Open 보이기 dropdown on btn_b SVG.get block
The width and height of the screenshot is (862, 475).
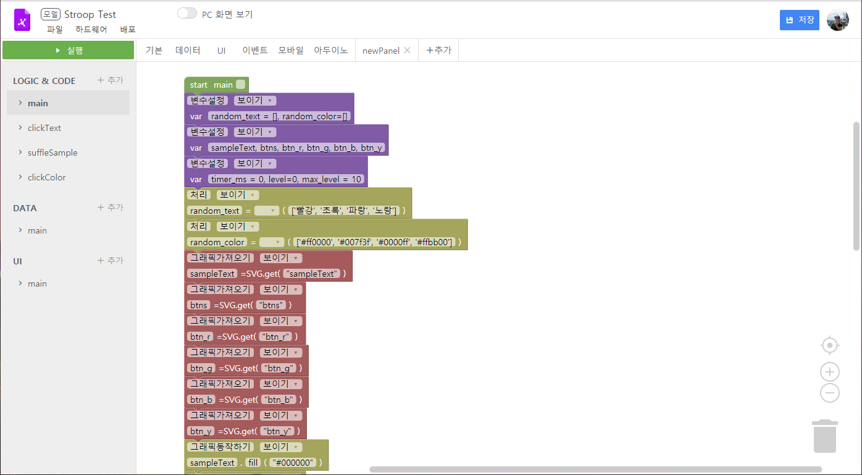point(280,384)
